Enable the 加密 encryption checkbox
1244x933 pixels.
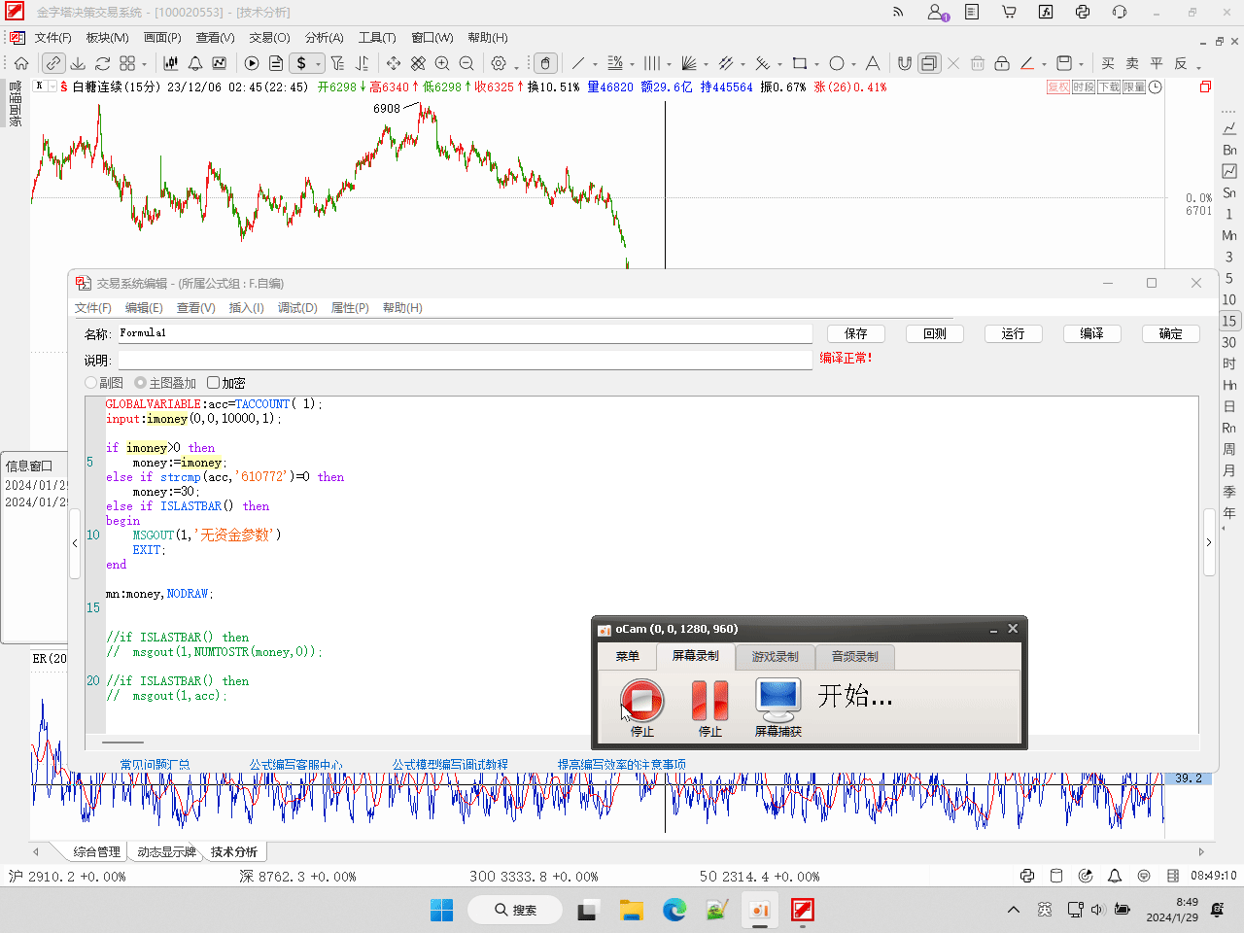coord(214,383)
